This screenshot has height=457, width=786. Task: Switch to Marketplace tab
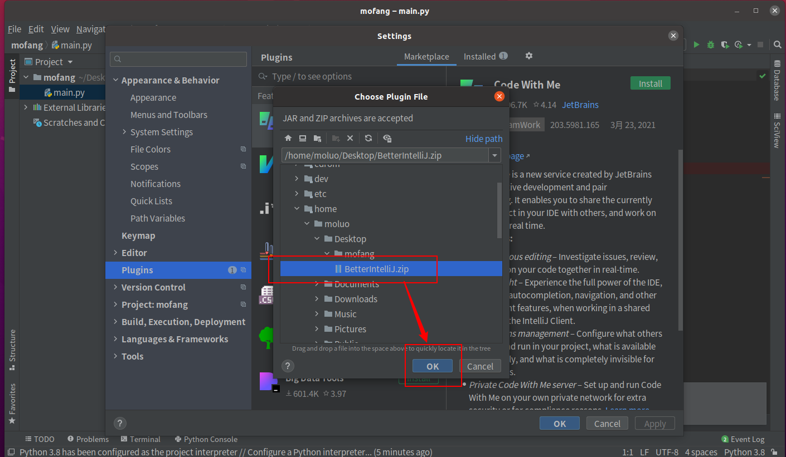click(426, 57)
